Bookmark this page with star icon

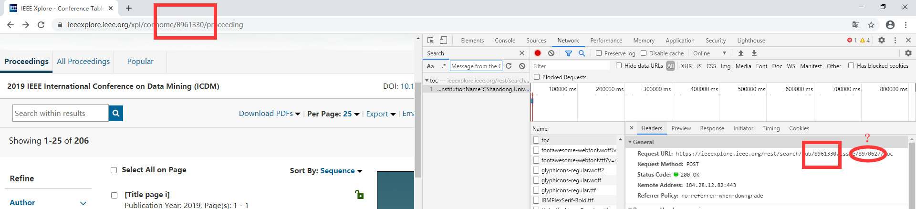[x=871, y=25]
